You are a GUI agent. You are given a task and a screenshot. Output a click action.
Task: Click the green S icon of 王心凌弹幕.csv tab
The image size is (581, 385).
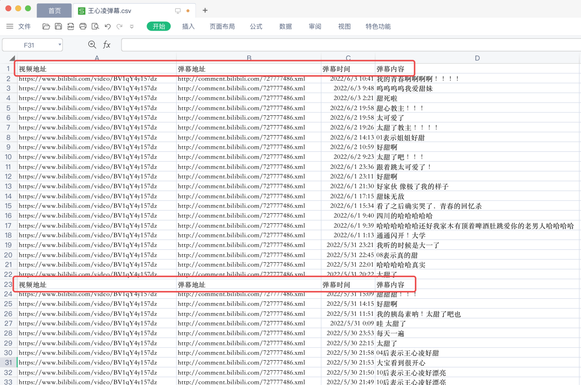tap(82, 11)
